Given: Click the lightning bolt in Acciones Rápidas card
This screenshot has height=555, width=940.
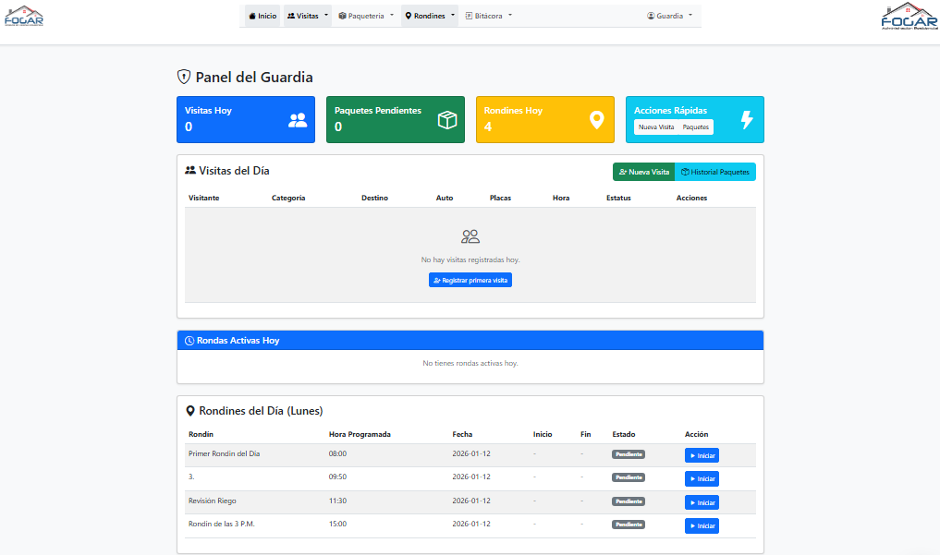Looking at the screenshot, I should 747,120.
